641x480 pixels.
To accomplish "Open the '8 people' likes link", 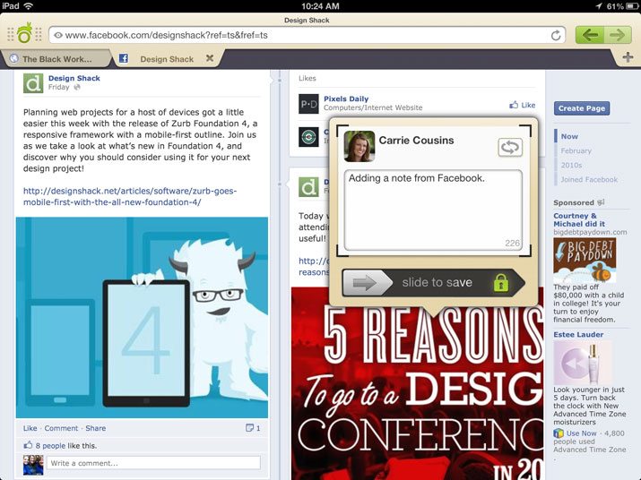I will pos(50,446).
